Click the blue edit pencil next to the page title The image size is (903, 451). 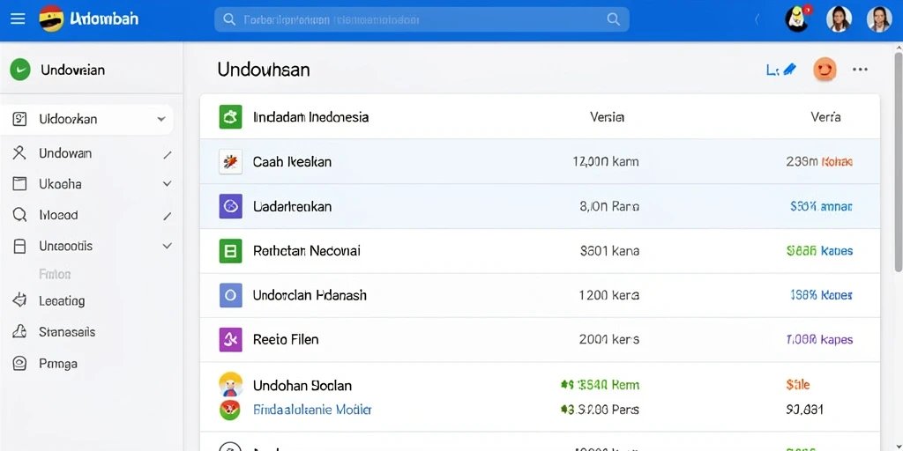[789, 70]
